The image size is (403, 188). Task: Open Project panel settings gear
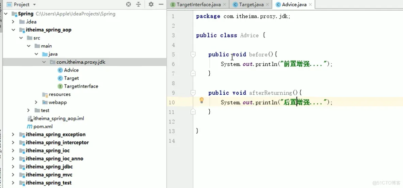(x=151, y=4)
